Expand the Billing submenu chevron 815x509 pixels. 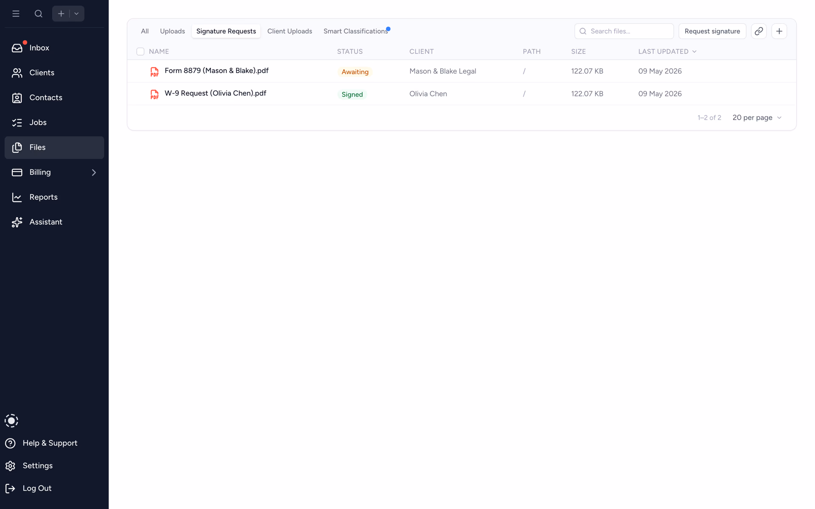coord(94,173)
